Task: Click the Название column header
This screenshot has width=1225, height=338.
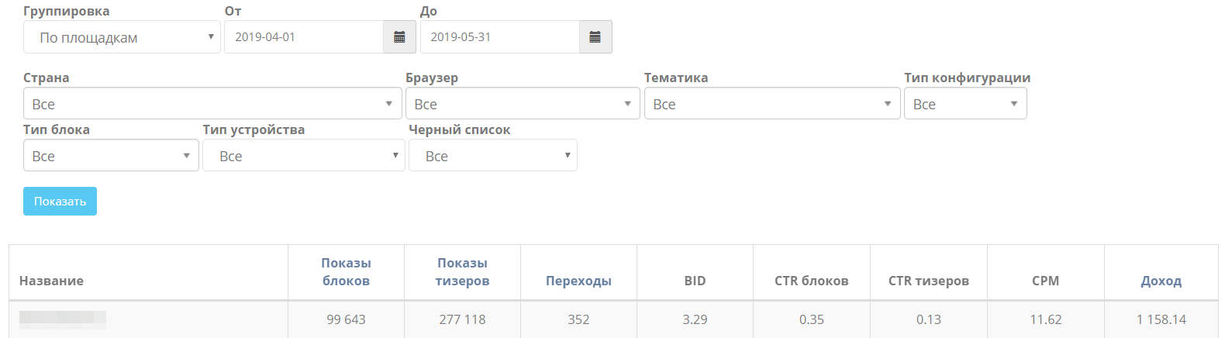Action: point(51,281)
